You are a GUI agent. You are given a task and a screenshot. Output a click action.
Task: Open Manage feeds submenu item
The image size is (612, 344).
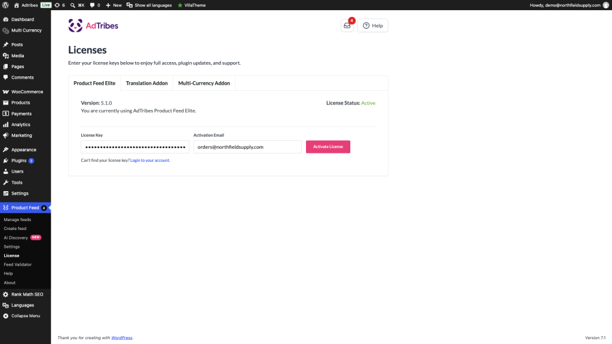(x=17, y=220)
